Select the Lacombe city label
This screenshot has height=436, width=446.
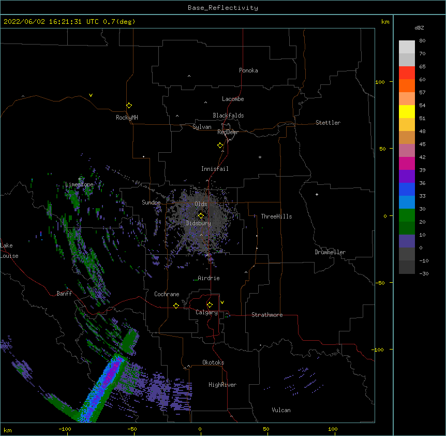click(233, 99)
